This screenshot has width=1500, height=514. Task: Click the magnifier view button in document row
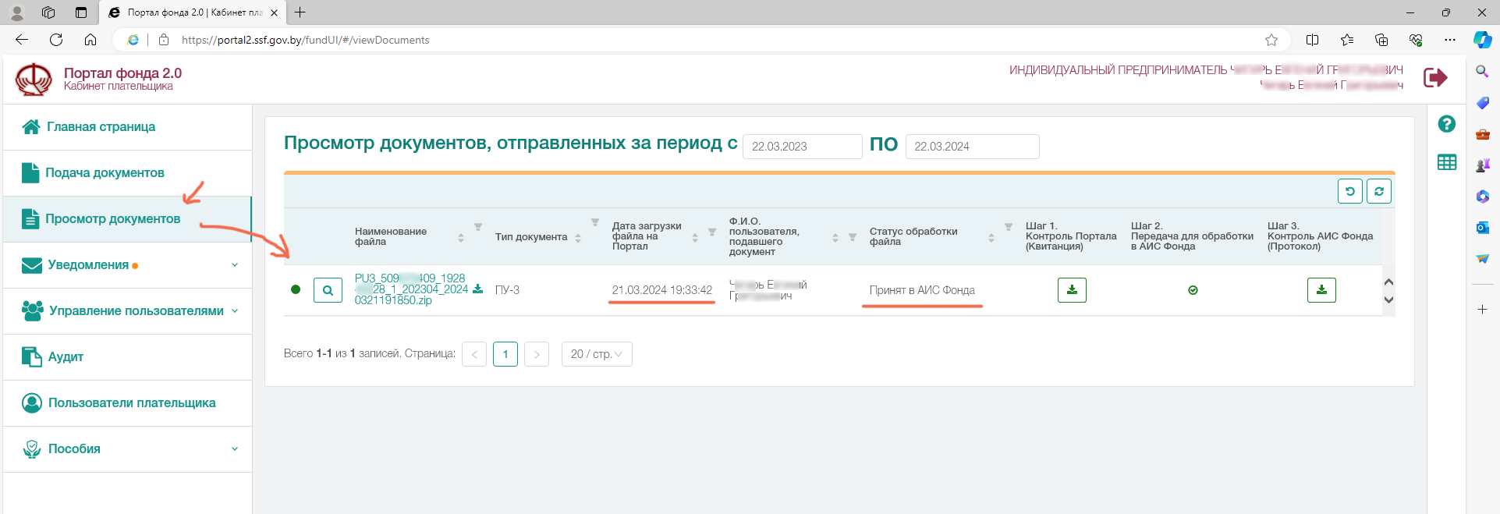(x=328, y=290)
